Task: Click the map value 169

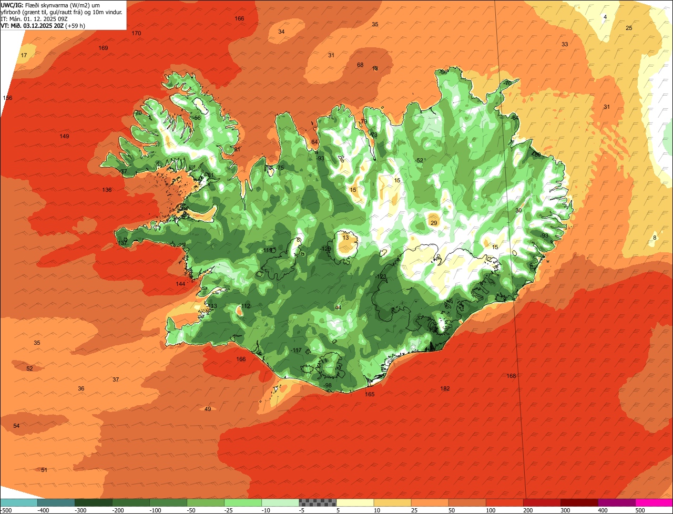Action: [x=103, y=48]
